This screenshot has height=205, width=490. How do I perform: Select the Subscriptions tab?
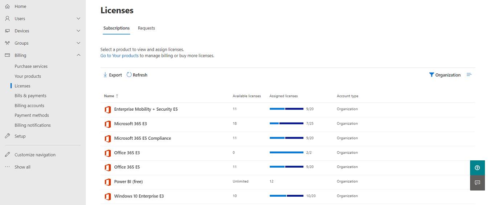pos(117,28)
